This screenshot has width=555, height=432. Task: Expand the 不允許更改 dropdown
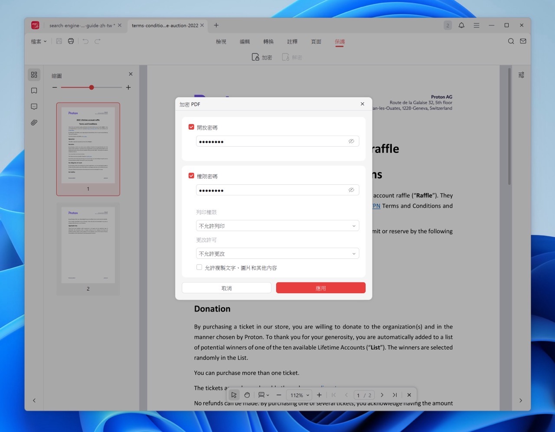click(x=277, y=254)
